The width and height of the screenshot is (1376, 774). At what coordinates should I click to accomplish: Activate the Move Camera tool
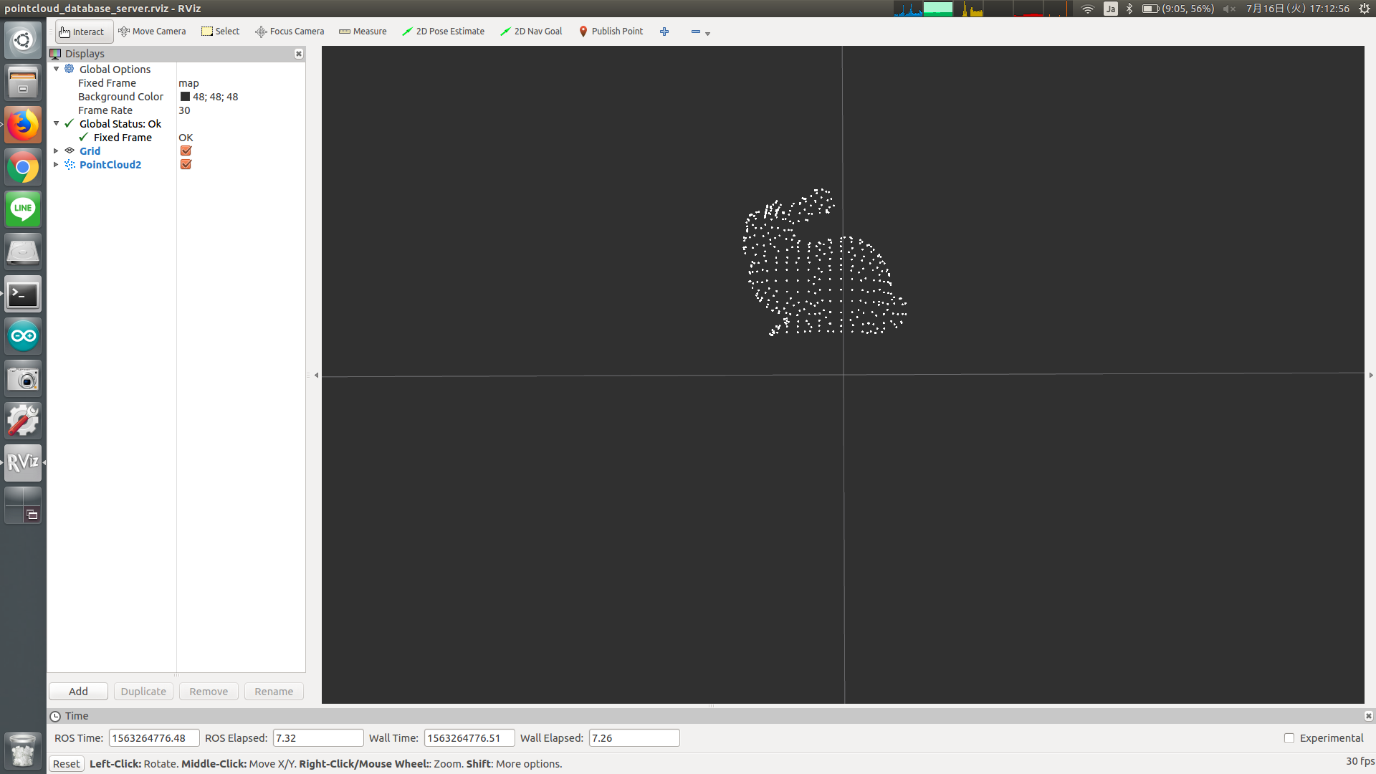click(153, 32)
